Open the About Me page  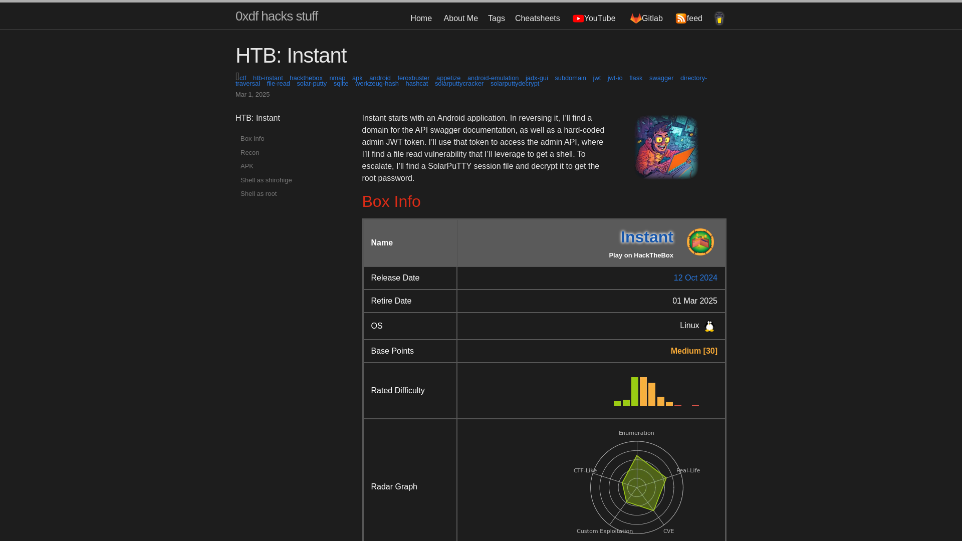click(460, 19)
